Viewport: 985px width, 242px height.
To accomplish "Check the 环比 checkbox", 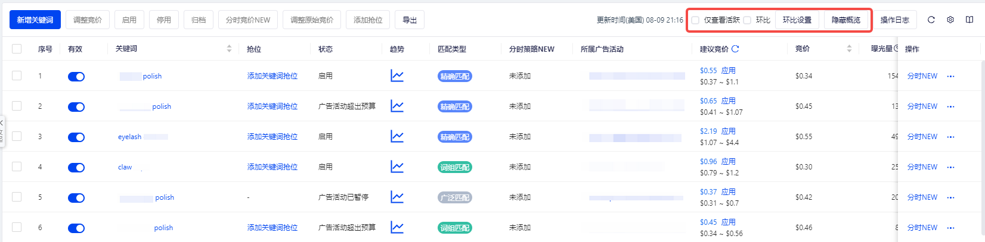I will click(x=747, y=20).
